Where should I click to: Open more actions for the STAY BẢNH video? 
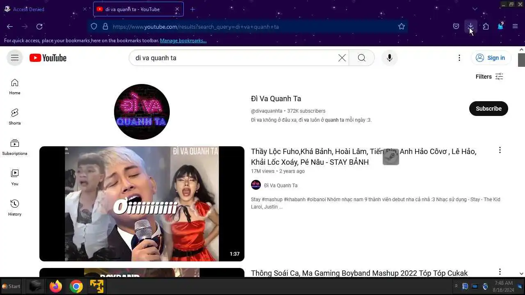[500, 150]
